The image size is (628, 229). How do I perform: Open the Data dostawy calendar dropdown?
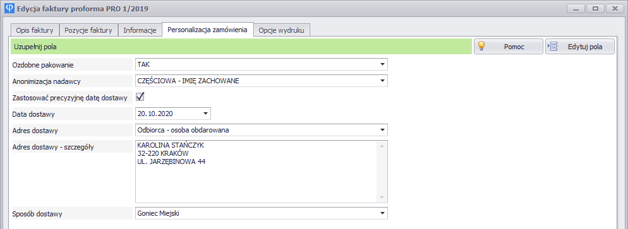[205, 114]
